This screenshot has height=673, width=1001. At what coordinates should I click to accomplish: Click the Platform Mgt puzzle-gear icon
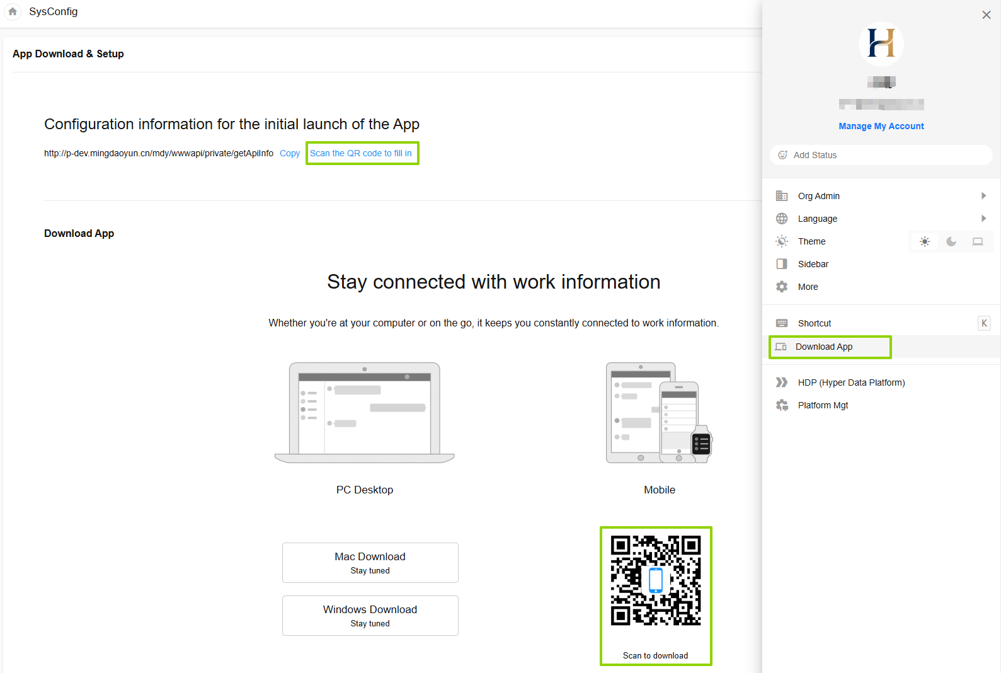tap(782, 405)
